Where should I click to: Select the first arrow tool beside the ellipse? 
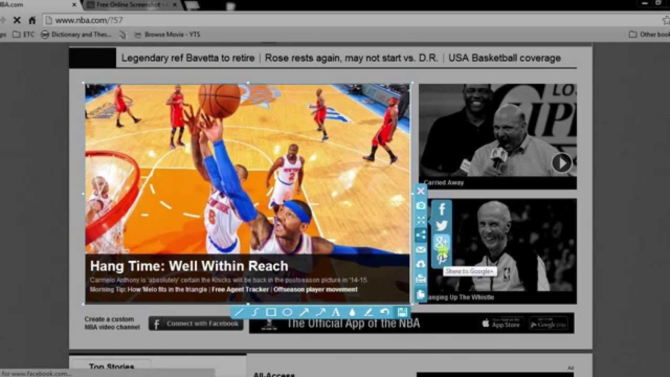304,313
